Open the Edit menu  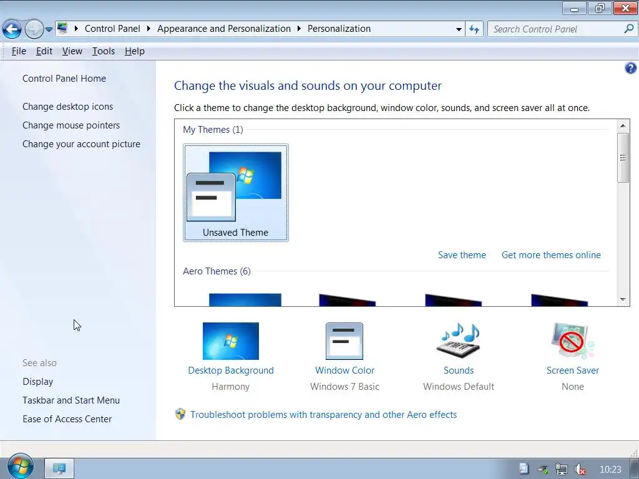coord(44,51)
